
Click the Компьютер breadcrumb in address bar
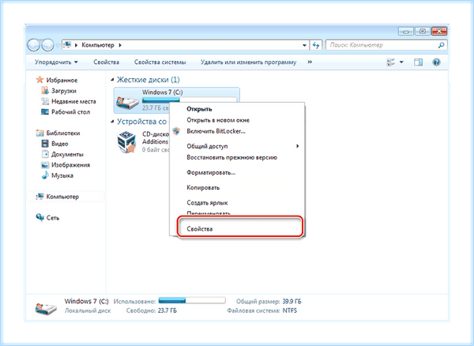coord(98,45)
